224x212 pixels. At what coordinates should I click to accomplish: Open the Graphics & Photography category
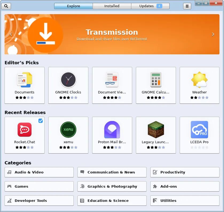(x=112, y=186)
